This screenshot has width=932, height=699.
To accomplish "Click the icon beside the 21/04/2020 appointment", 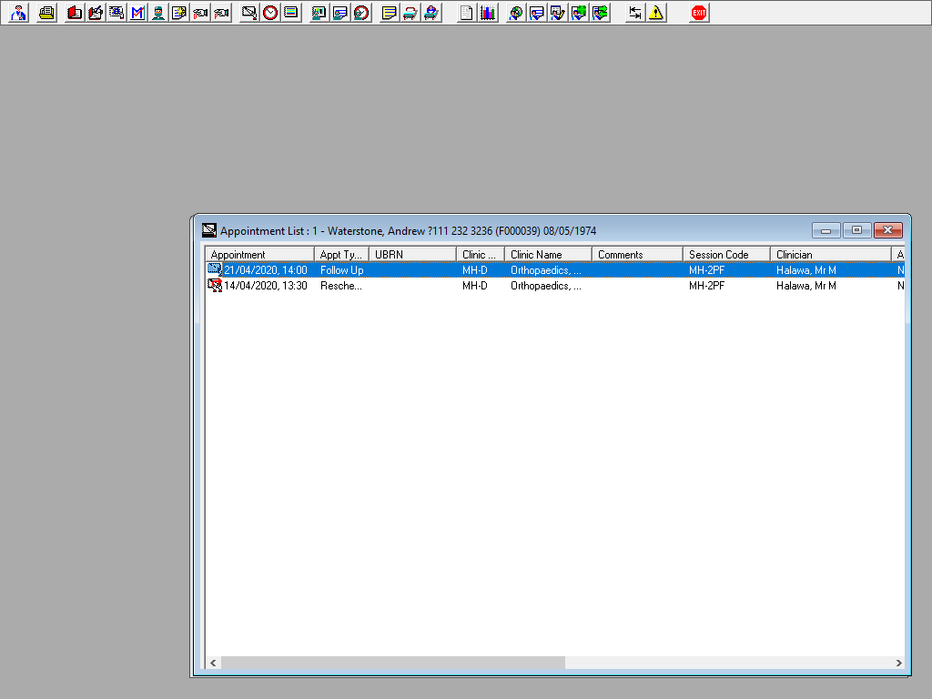I will (x=215, y=269).
